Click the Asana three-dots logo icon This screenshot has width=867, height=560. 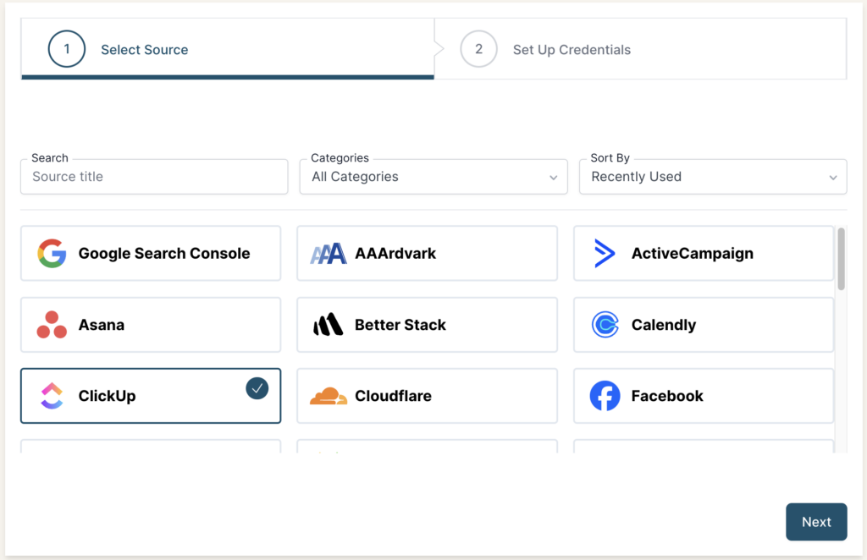pyautogui.click(x=52, y=325)
